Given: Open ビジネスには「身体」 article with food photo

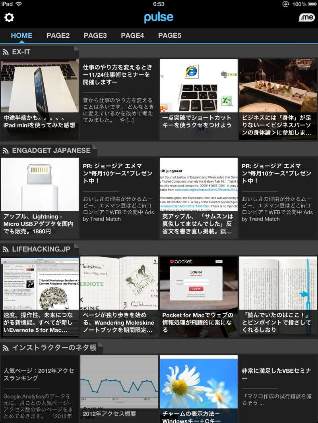Looking at the screenshot, I should pyautogui.click(x=278, y=100).
